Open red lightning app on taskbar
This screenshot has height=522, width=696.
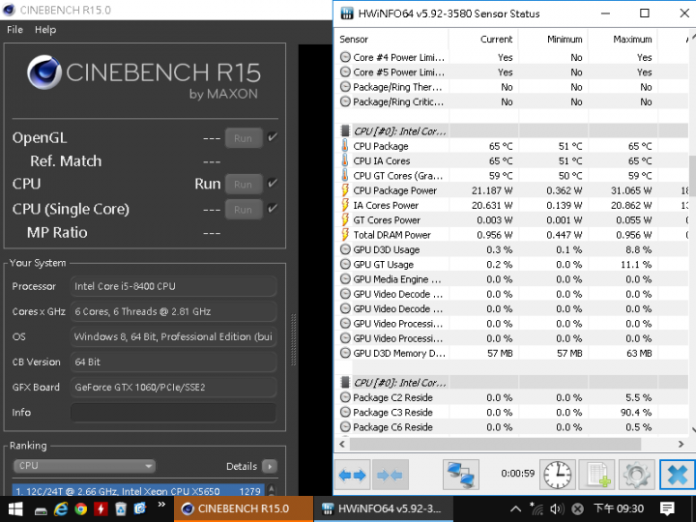click(101, 508)
